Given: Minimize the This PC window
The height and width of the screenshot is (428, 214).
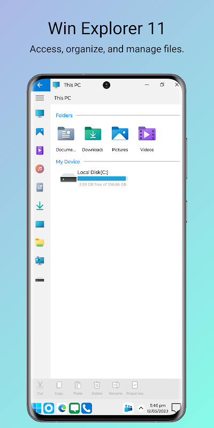Looking at the screenshot, I should click(147, 85).
